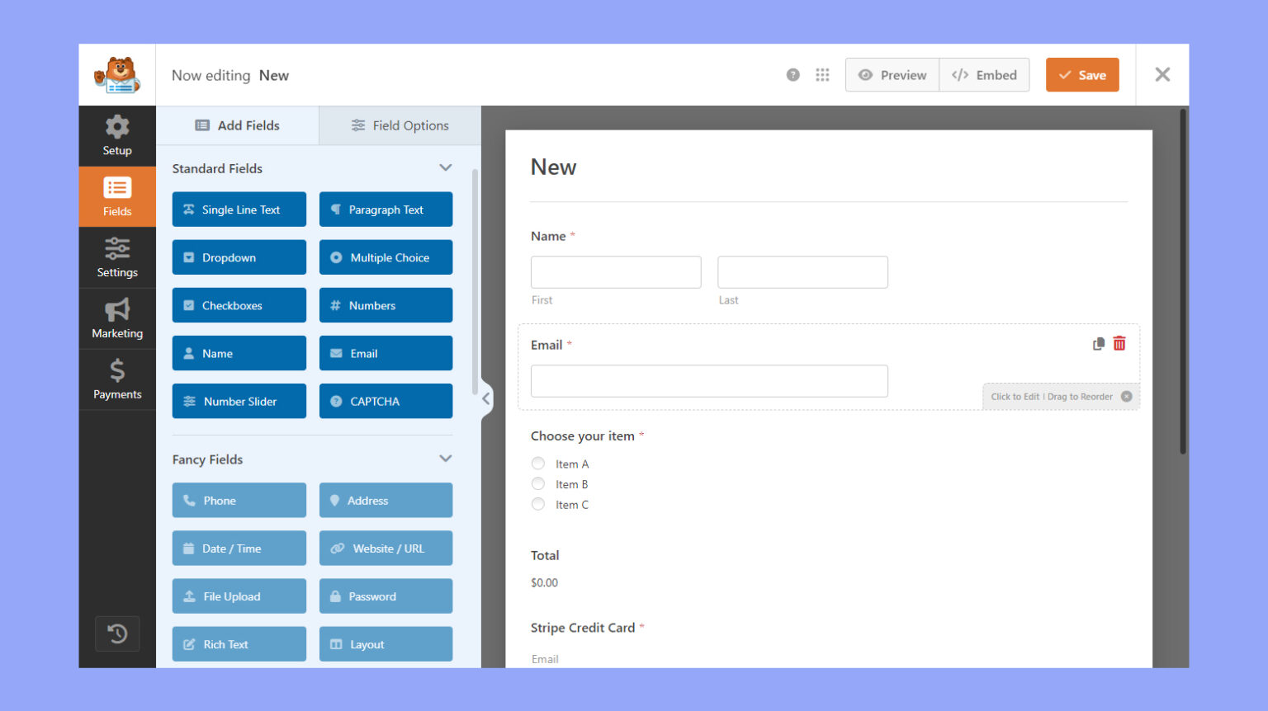Screen dimensions: 1268x711
Task: Open the Setup gear panel
Action: 117,136
